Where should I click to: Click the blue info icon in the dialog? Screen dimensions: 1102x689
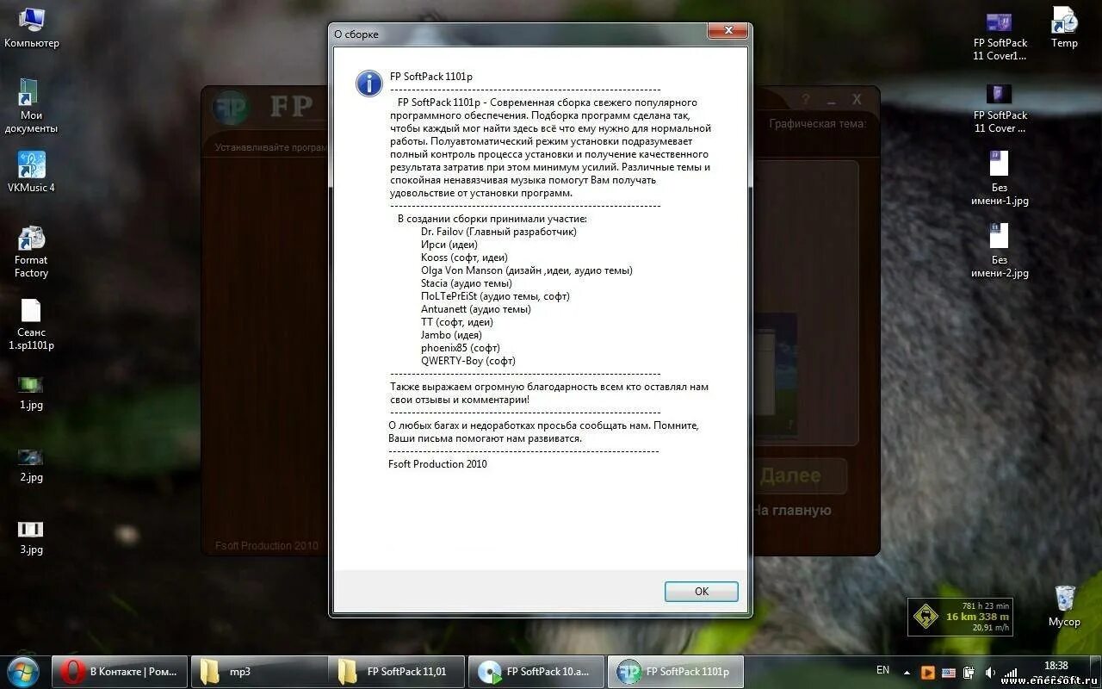pyautogui.click(x=369, y=84)
